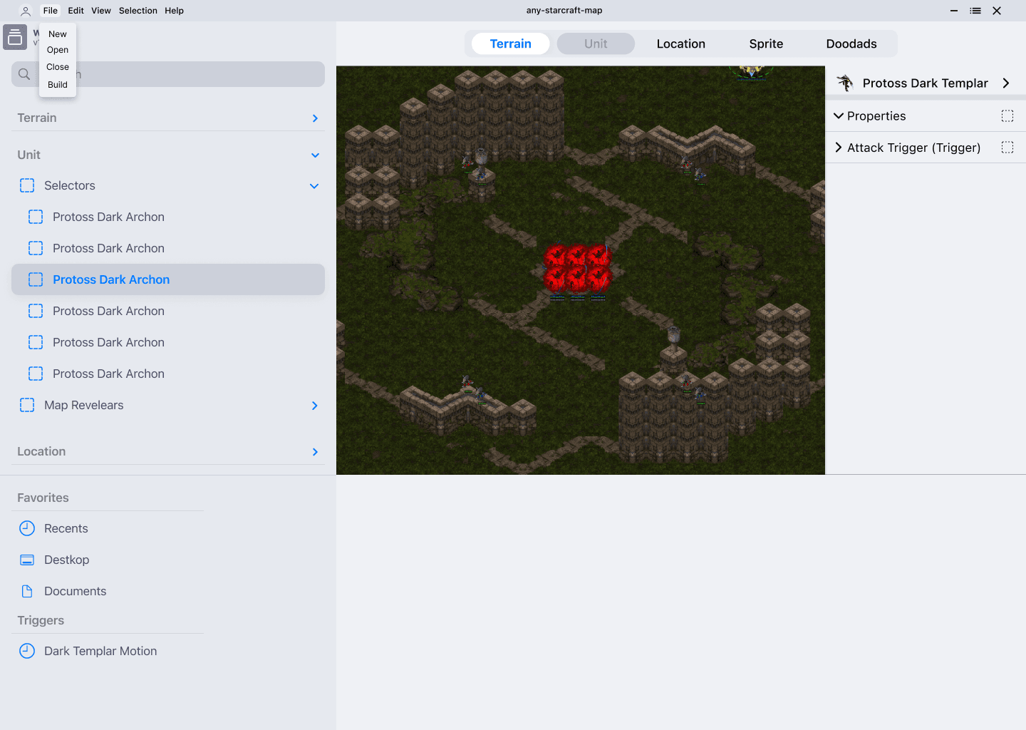The height and width of the screenshot is (730, 1026).
Task: Switch to the Unit tab
Action: click(x=595, y=43)
